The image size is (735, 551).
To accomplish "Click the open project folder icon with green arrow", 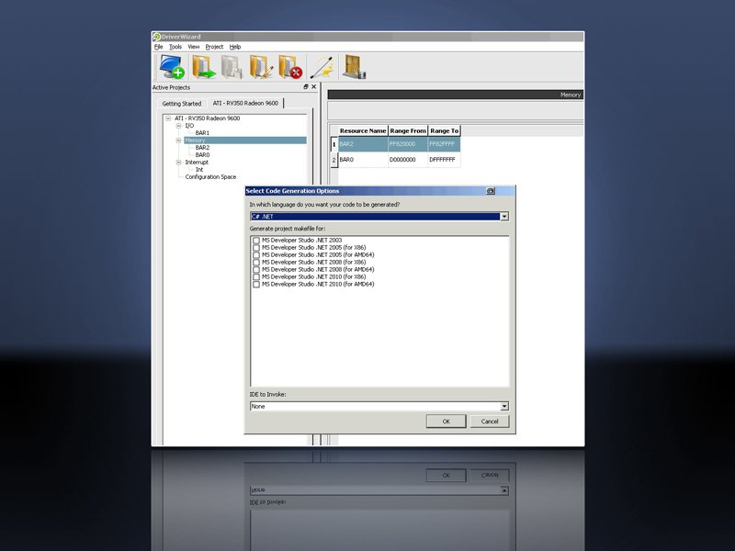I will (x=203, y=66).
